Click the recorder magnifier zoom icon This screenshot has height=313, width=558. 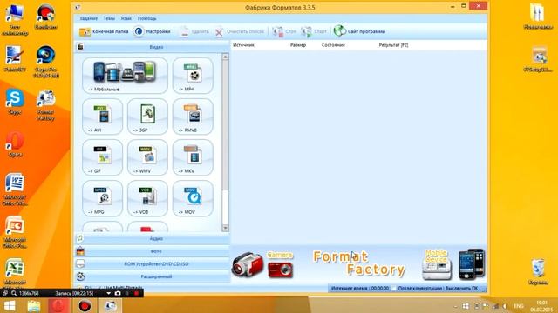[14, 294]
